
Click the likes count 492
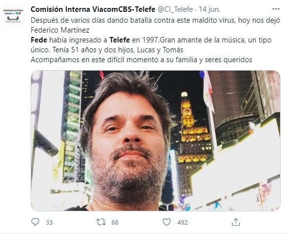(x=182, y=223)
